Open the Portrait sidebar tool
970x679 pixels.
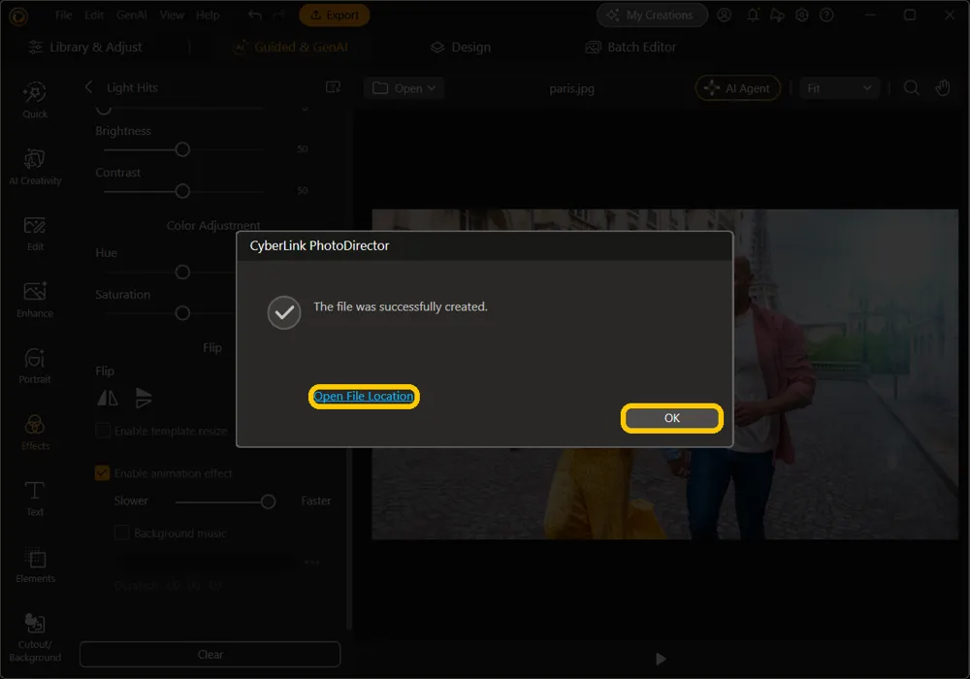[35, 366]
